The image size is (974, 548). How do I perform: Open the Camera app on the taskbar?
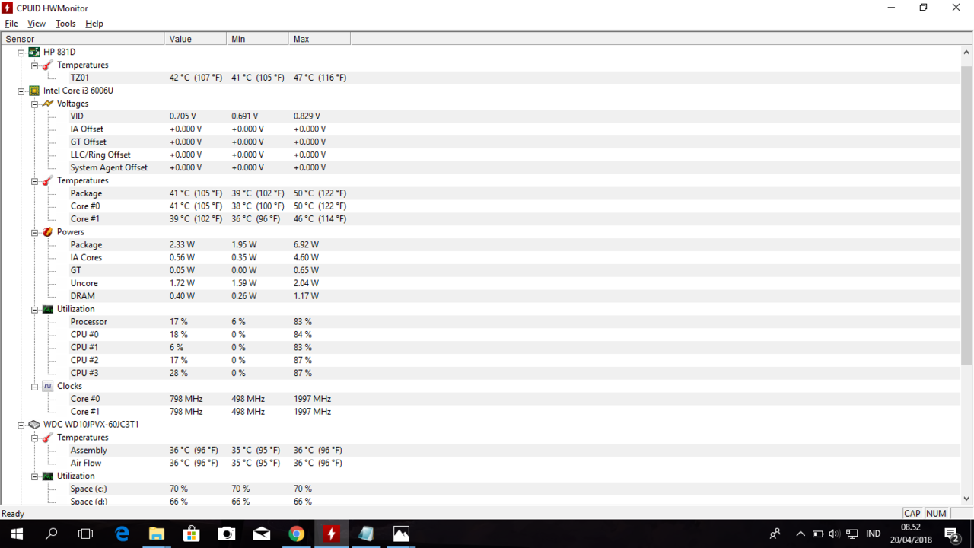(226, 534)
